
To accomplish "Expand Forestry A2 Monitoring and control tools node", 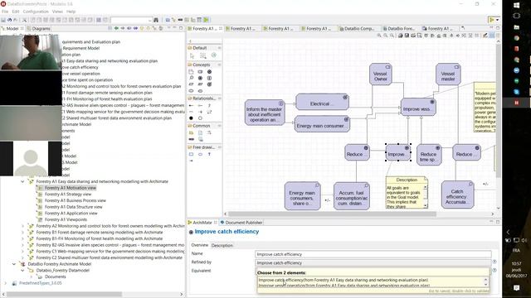I will [x=22, y=226].
